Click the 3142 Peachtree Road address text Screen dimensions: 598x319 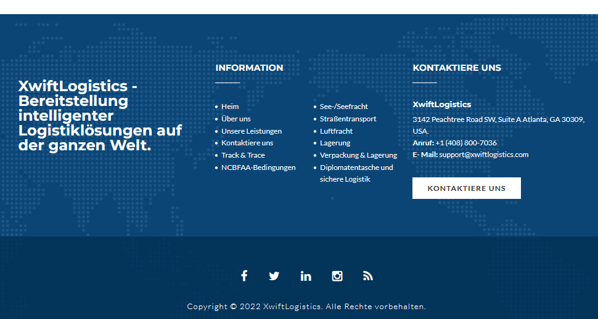[x=499, y=126]
